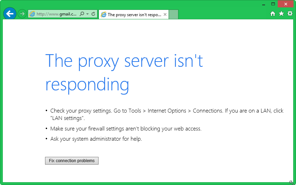Screen dimensions: 296x185
Task: Open the Home page icon
Action: click(x=273, y=14)
